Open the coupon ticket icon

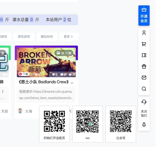[144, 55]
